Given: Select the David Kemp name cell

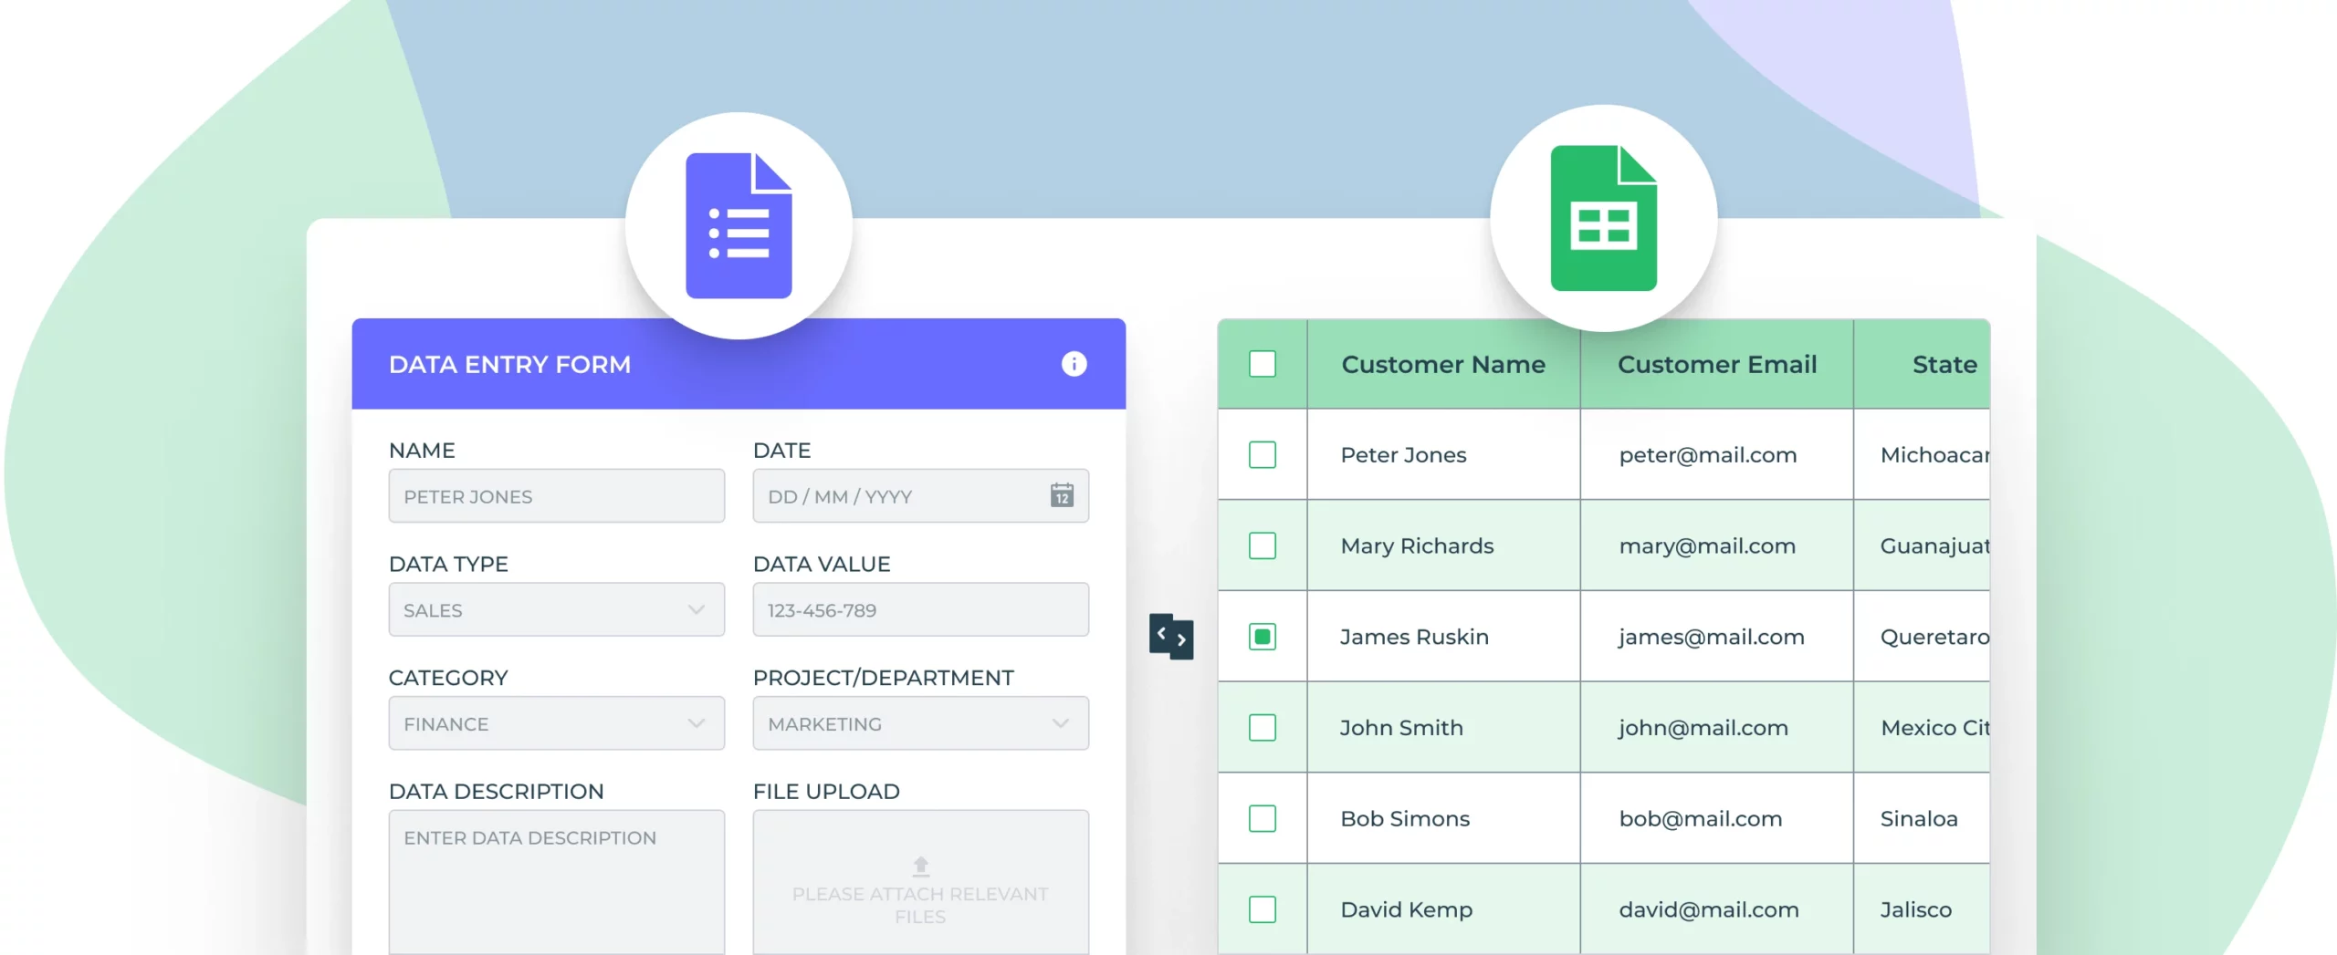Looking at the screenshot, I should point(1443,909).
